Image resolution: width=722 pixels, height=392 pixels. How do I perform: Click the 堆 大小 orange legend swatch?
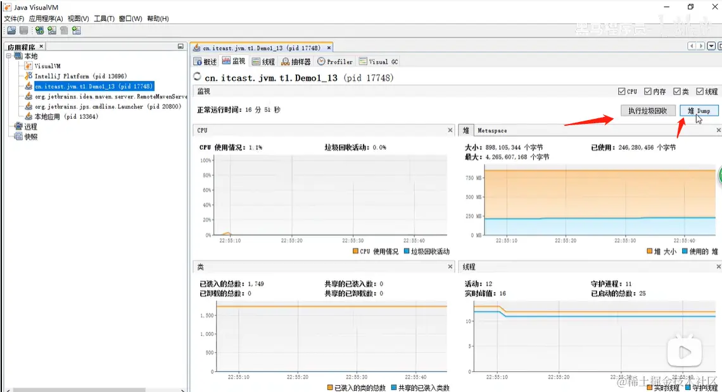pos(650,252)
